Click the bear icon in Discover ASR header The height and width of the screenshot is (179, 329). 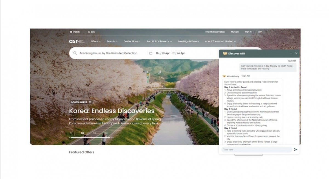point(225,54)
